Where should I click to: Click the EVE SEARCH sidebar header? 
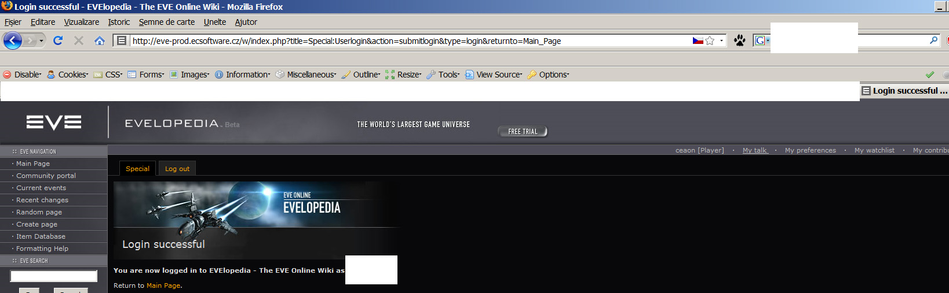[54, 261]
